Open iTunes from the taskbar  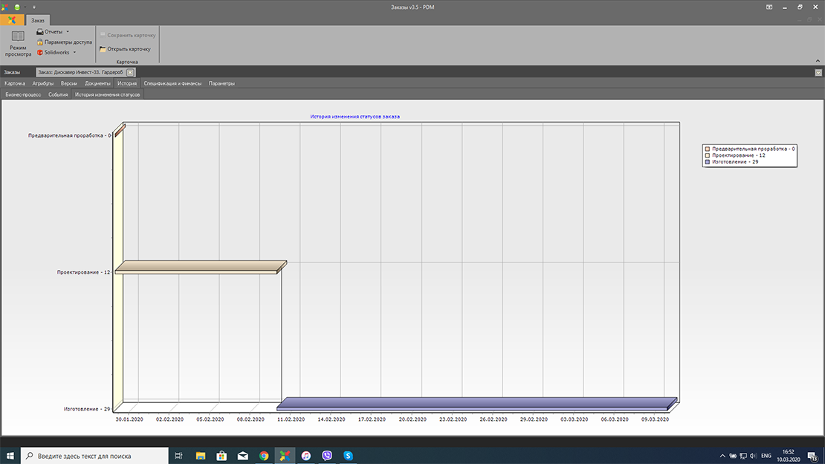click(x=305, y=456)
